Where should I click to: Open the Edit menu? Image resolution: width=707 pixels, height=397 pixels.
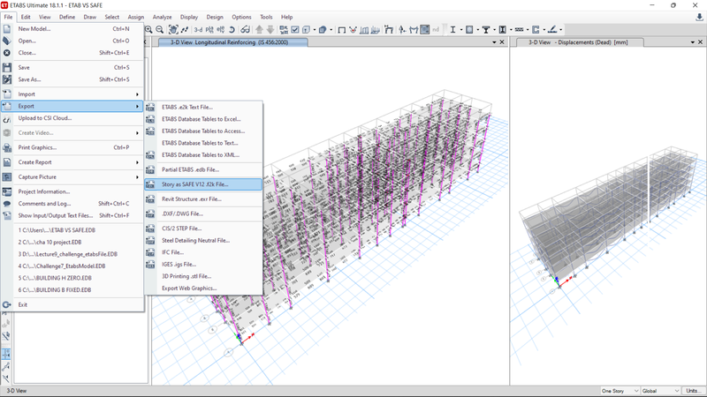point(26,17)
